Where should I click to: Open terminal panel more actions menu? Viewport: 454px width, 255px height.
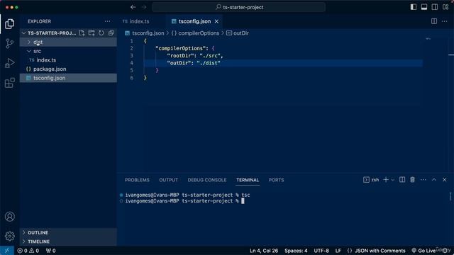(423, 180)
